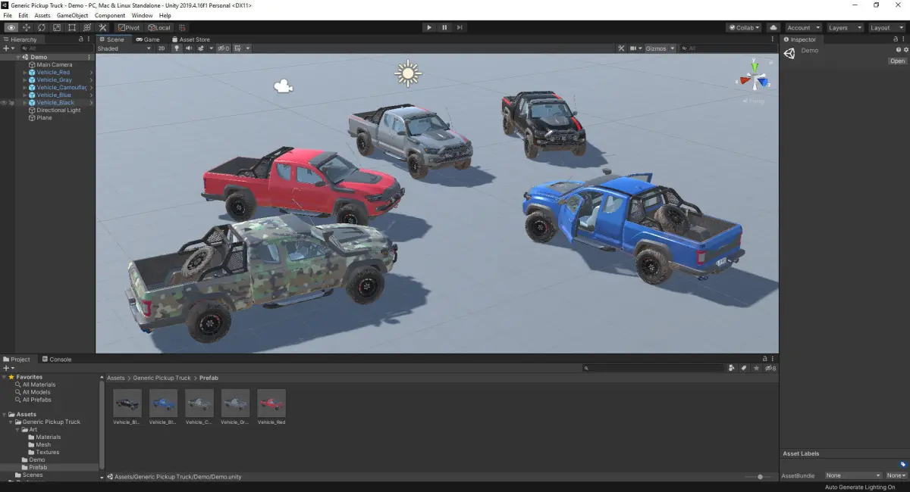Toggle Local/Global handle rotation

[158, 27]
